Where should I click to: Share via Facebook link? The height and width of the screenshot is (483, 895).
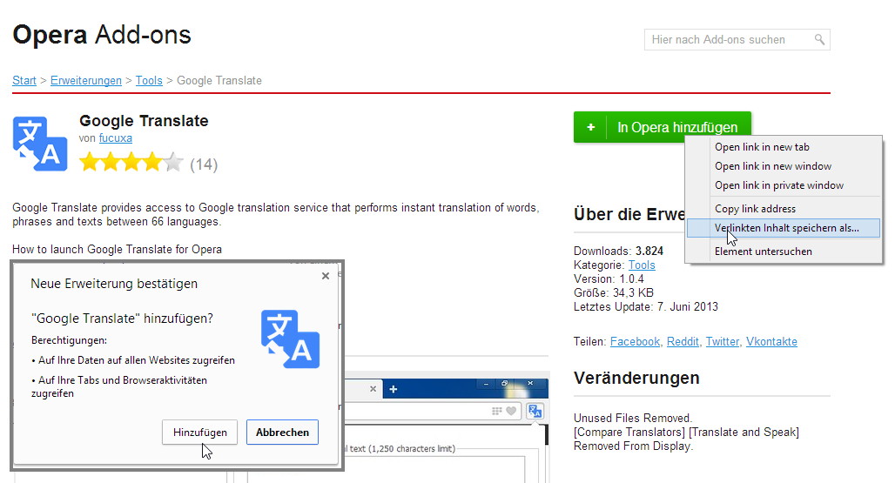tap(636, 341)
